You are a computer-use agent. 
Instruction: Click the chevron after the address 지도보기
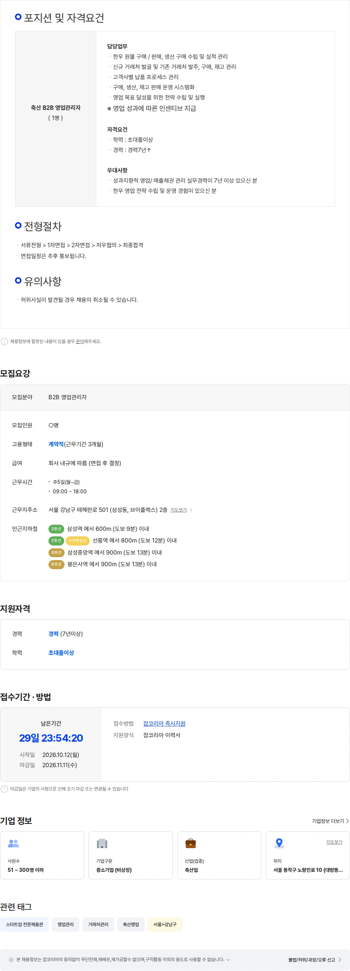click(x=191, y=510)
